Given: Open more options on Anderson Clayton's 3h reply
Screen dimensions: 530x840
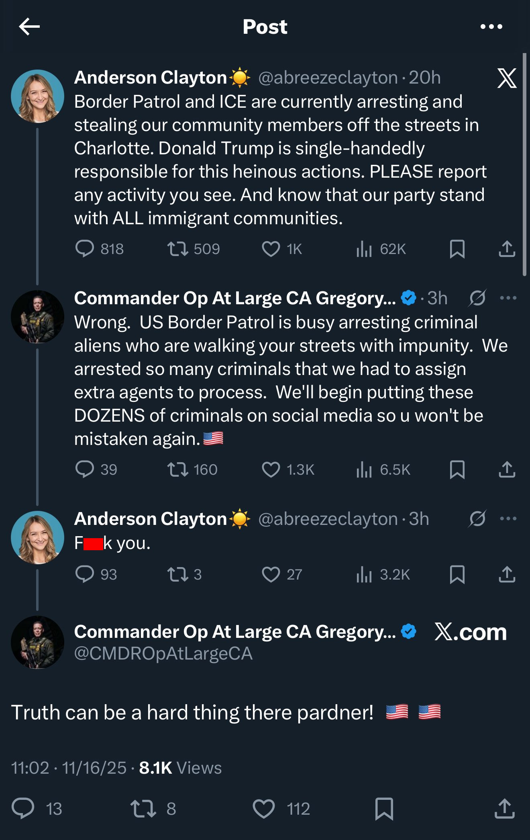Looking at the screenshot, I should click(x=508, y=518).
